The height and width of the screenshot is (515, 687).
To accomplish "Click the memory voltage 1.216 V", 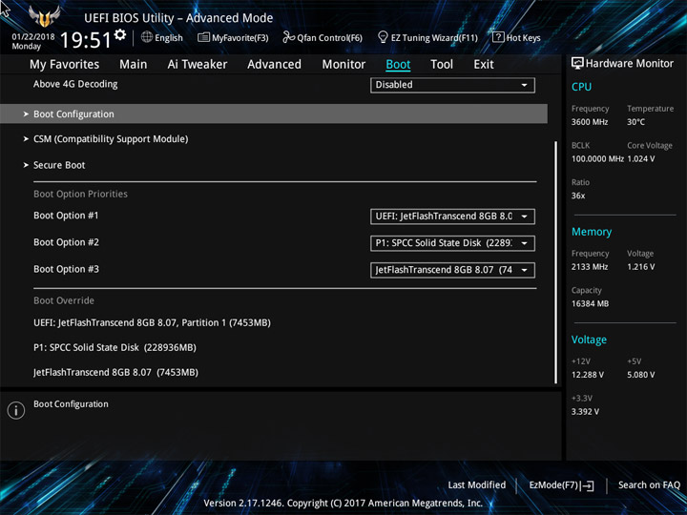I will click(x=641, y=267).
